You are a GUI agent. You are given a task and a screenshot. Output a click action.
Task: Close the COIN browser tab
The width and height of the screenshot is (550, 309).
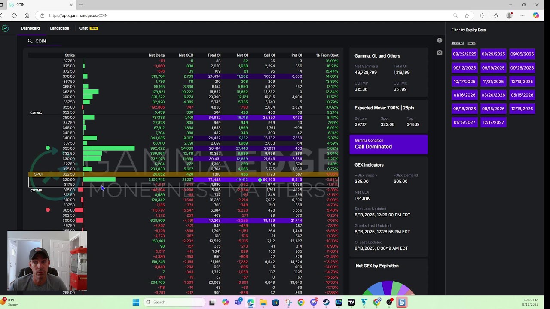[71, 5]
